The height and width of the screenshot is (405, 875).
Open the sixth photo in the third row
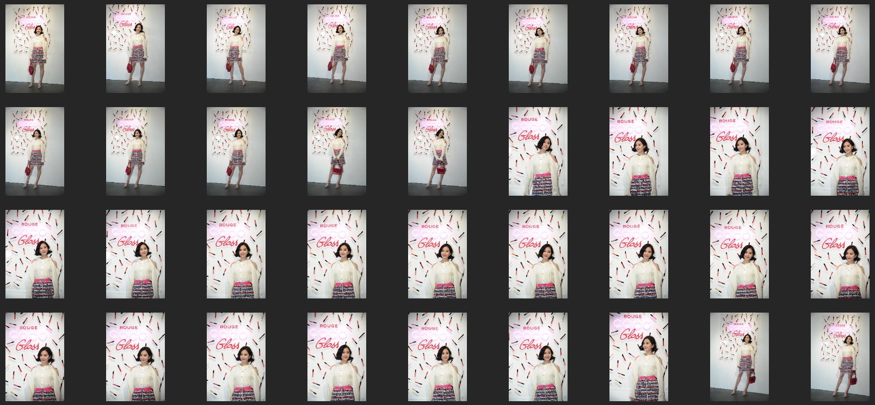538,254
